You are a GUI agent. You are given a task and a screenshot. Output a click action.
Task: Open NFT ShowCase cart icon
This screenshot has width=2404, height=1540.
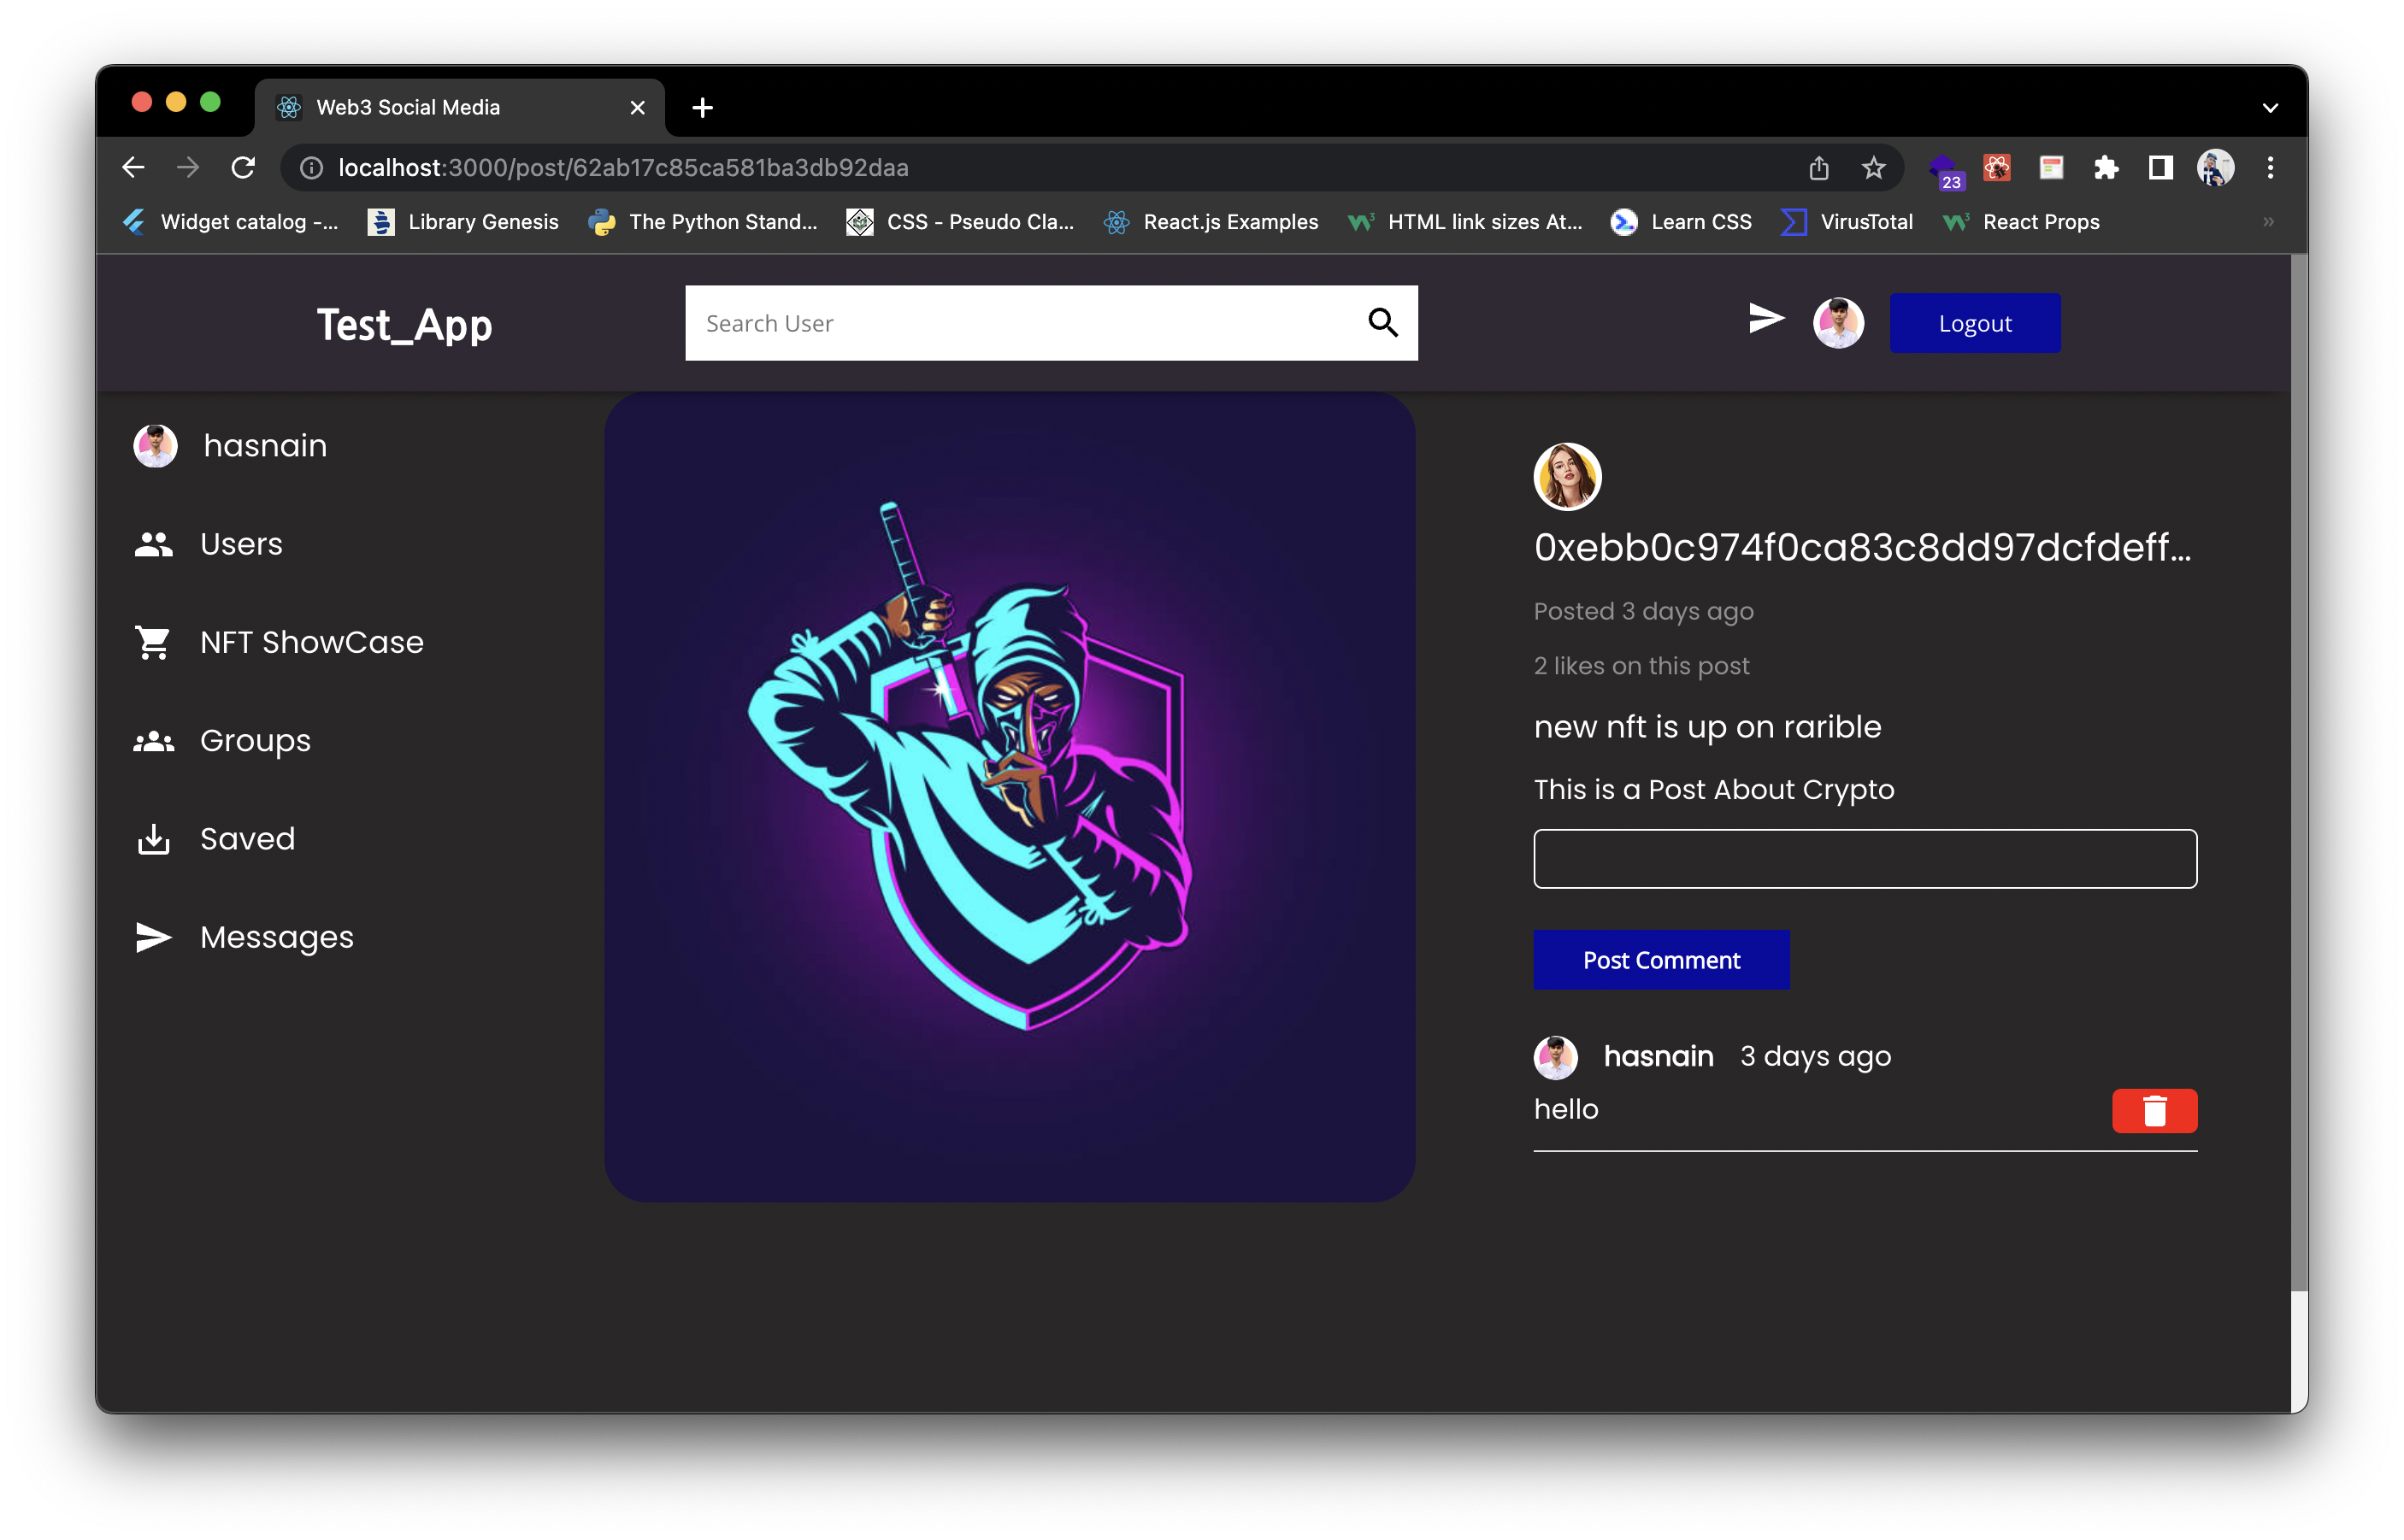(153, 642)
